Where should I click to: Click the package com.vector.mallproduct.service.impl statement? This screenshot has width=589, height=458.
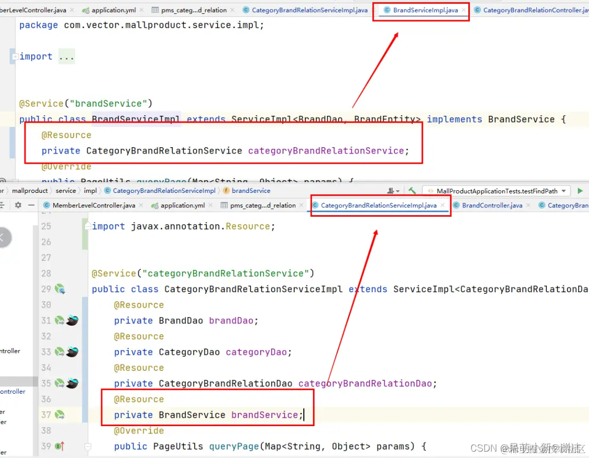[142, 25]
